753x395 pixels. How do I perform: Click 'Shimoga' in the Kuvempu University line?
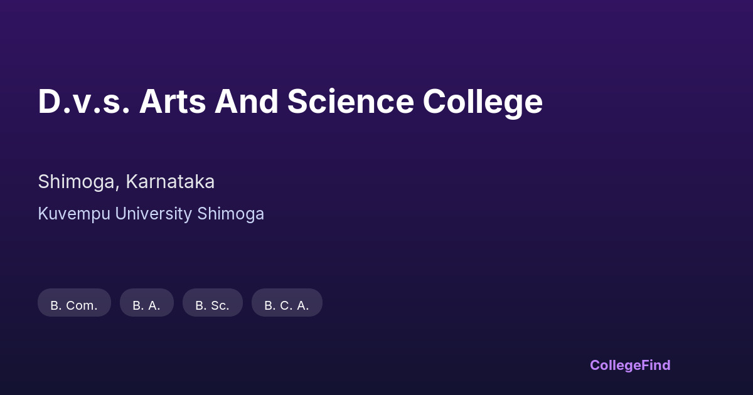point(230,214)
